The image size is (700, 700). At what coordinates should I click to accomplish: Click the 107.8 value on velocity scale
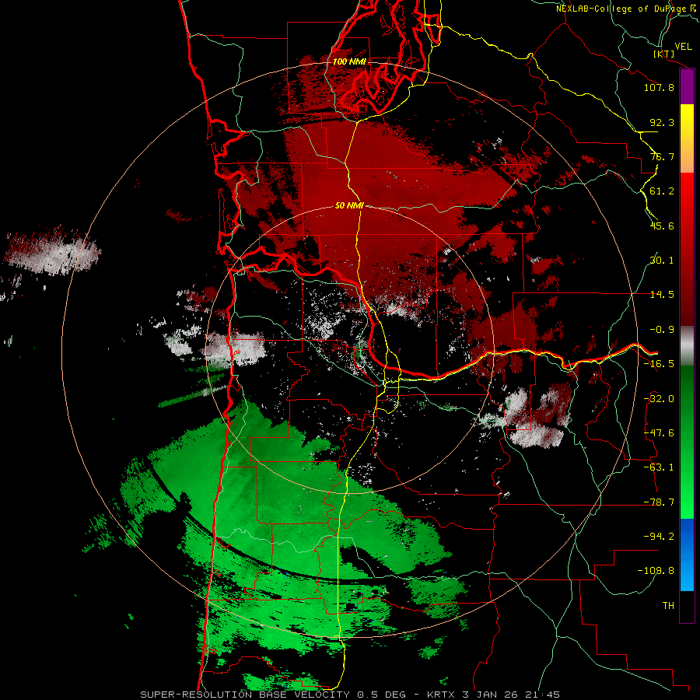pyautogui.click(x=659, y=87)
